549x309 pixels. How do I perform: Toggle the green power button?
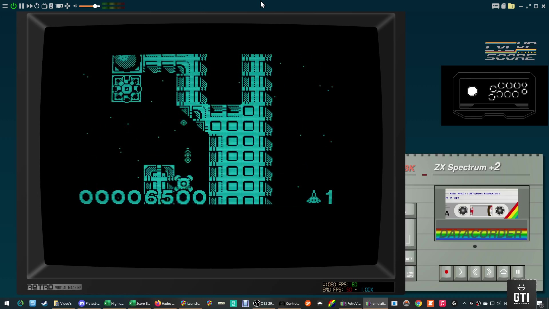[13, 6]
